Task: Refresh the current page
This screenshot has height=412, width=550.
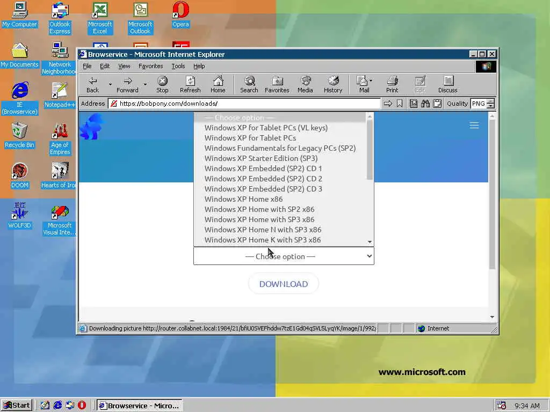Action: click(x=190, y=84)
